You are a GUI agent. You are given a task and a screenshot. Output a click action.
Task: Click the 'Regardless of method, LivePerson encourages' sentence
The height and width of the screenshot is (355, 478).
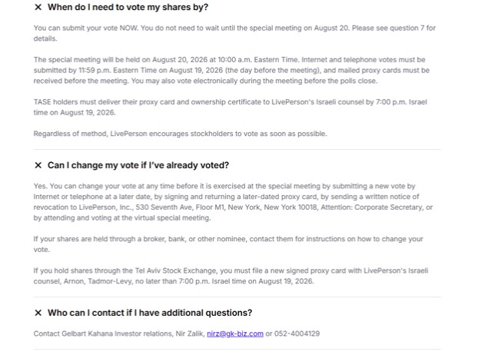[x=180, y=134]
